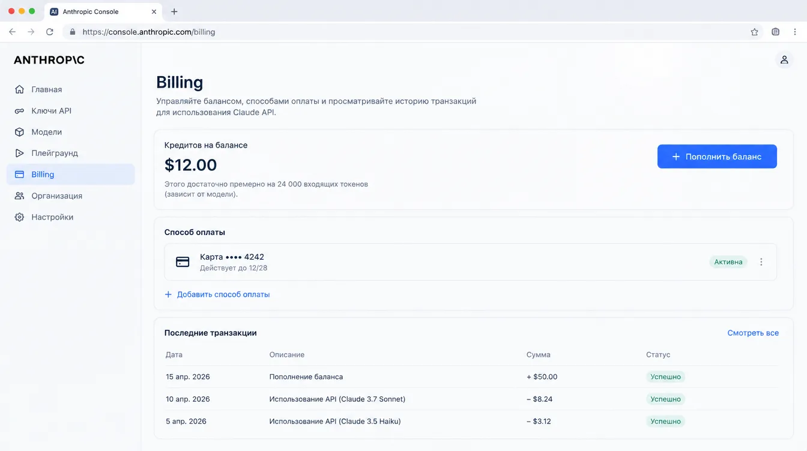Click the Claude 3.5 Haiku usage row description
This screenshot has height=451, width=807.
click(x=335, y=422)
